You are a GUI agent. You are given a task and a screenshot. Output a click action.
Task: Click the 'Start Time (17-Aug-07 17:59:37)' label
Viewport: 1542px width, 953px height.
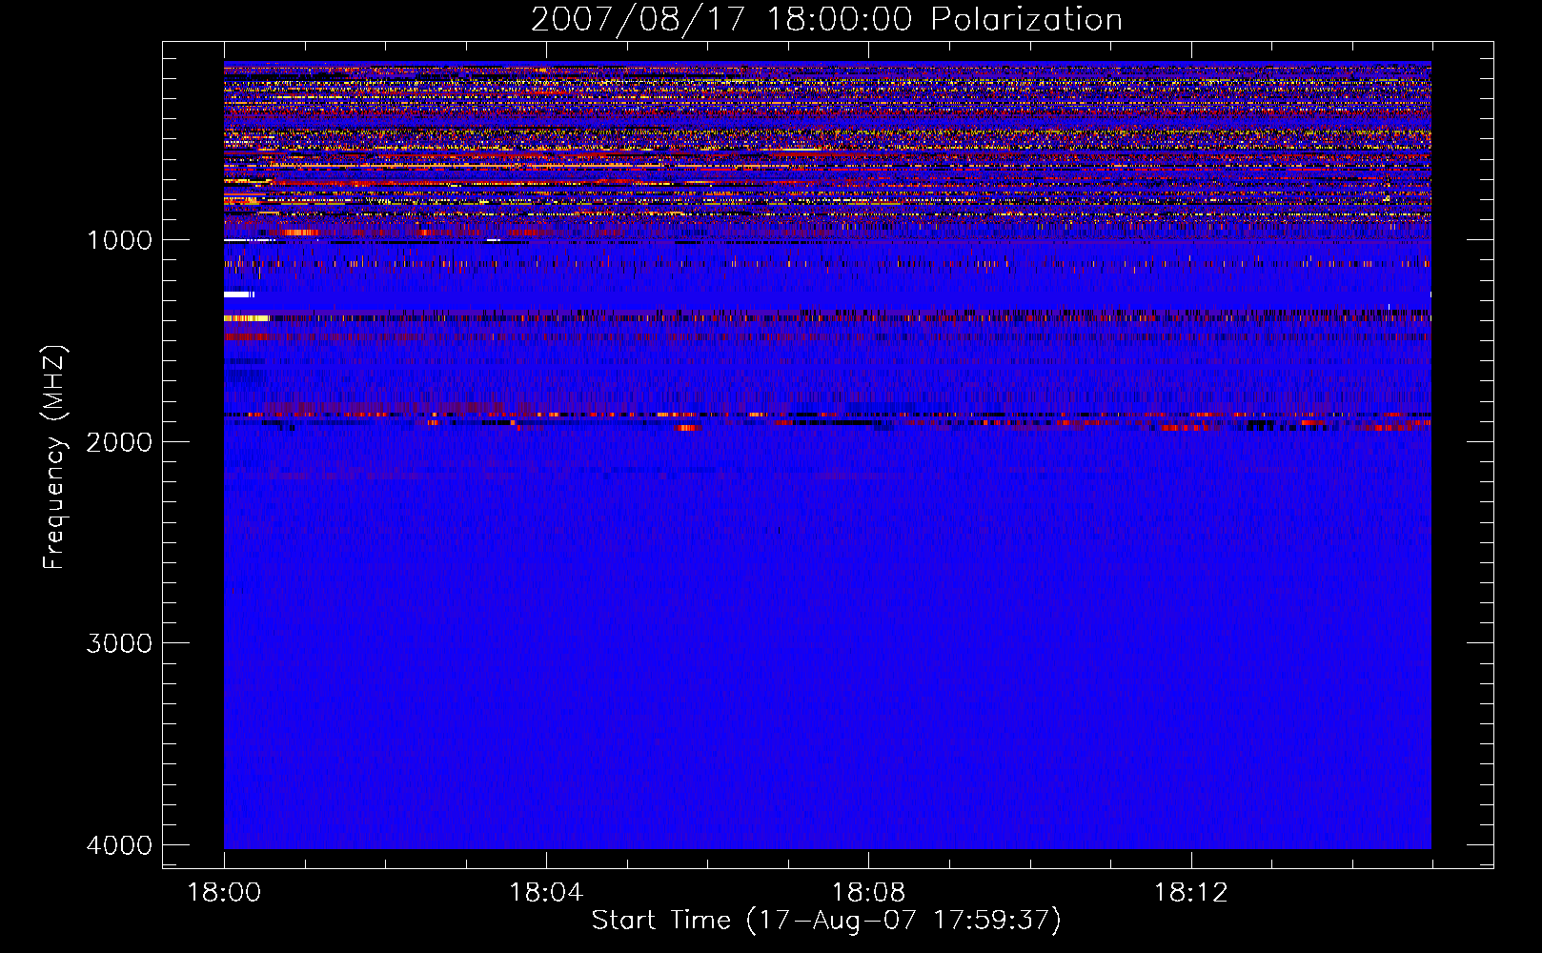826,921
